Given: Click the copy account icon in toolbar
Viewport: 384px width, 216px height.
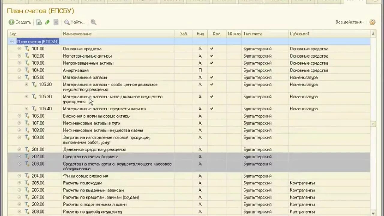Looking at the screenshot, I should click(39, 22).
